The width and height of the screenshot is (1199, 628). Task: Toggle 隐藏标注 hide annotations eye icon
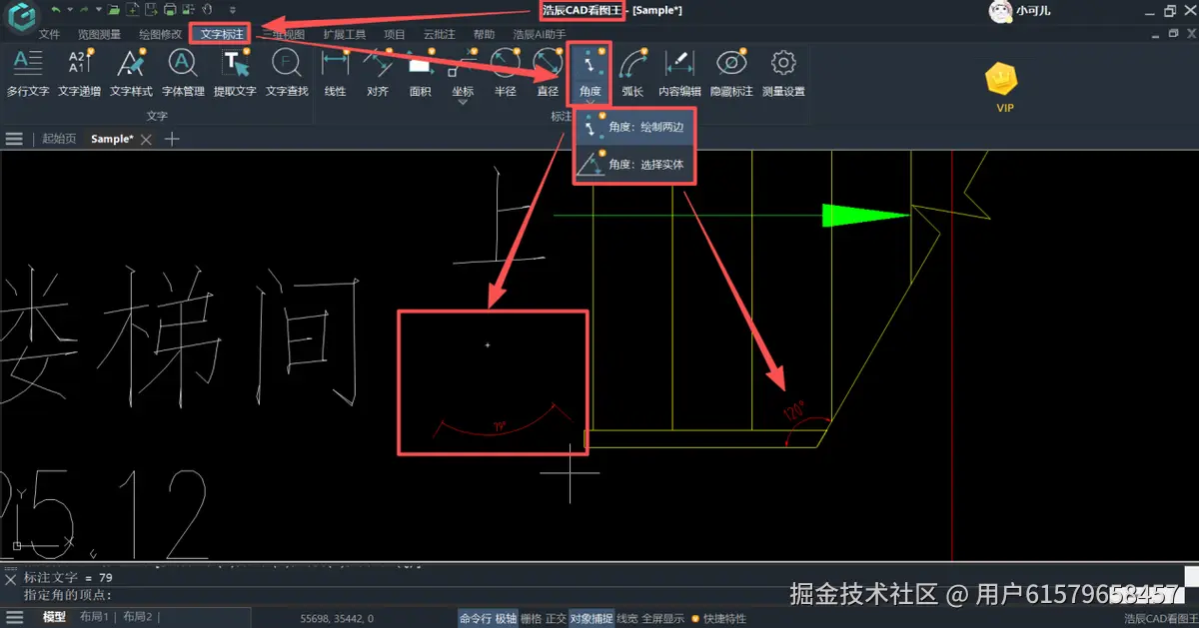tap(731, 73)
